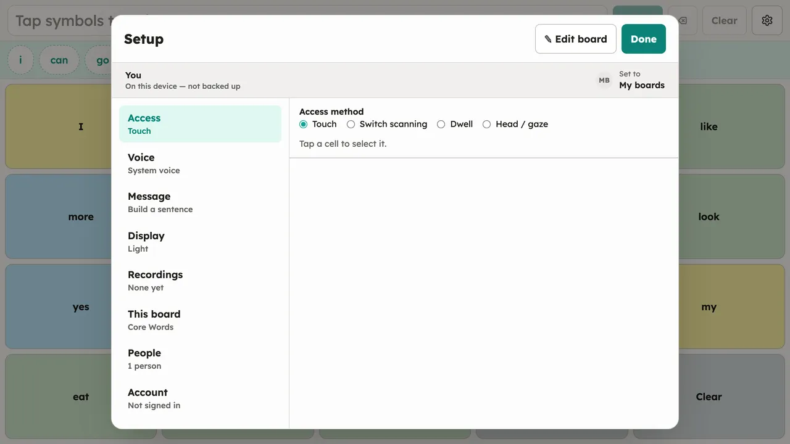Click Clear button in background top toolbar
790x444 pixels.
point(724,20)
